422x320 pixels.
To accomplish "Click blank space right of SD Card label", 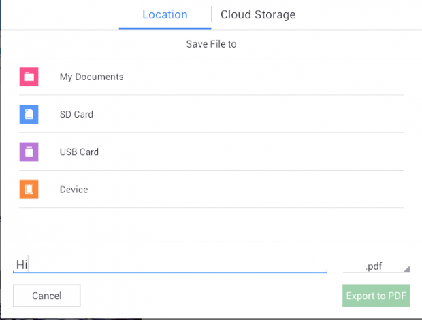I will [x=248, y=114].
